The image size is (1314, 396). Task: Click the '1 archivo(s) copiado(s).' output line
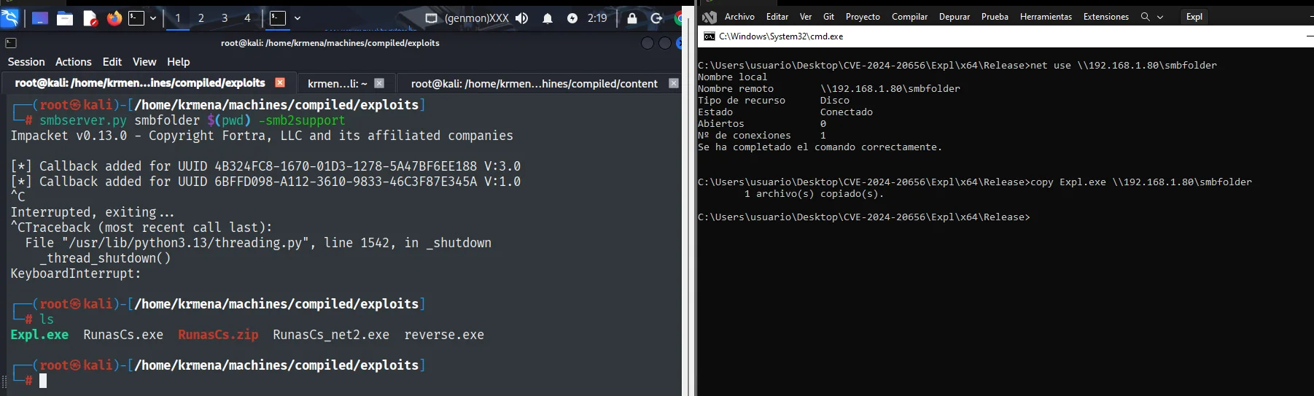point(814,194)
